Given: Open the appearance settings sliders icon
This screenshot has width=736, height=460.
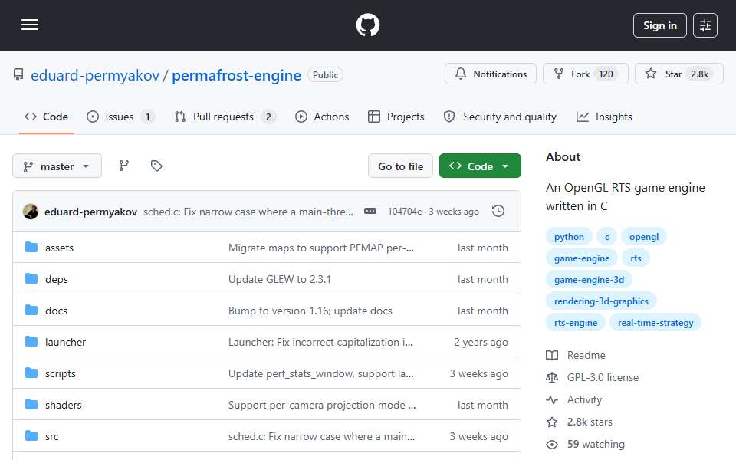Looking at the screenshot, I should (705, 25).
